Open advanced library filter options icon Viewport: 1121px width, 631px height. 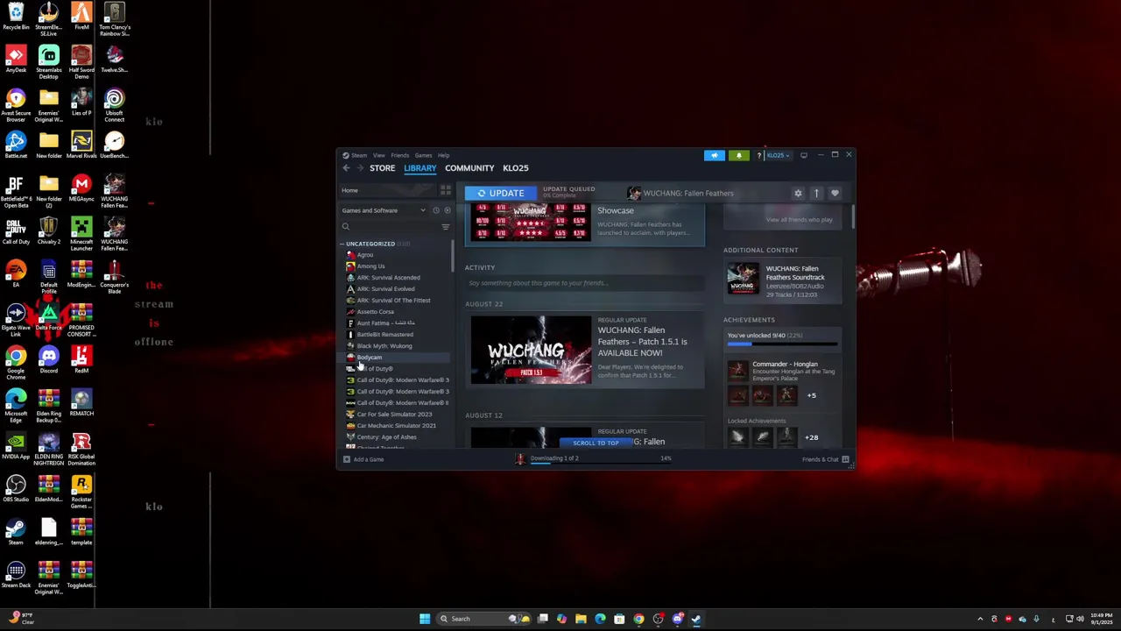pos(445,227)
